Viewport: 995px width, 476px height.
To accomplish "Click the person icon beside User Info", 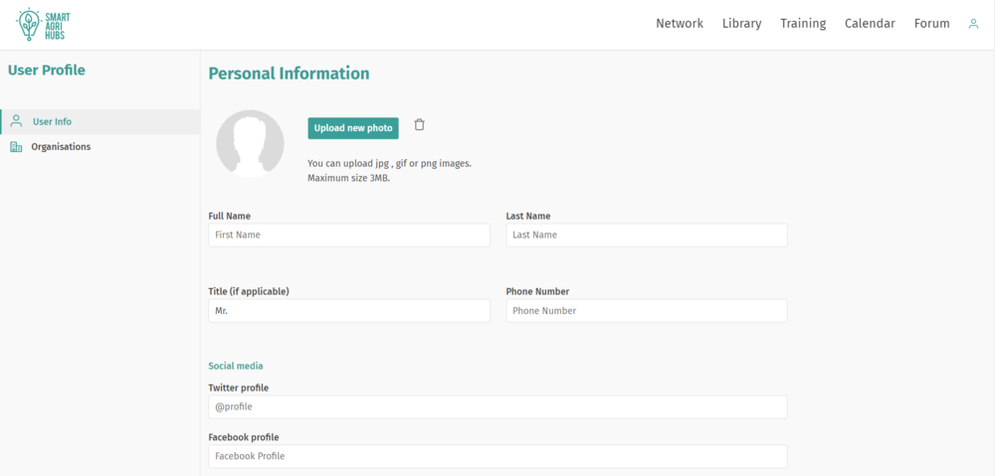I will tap(17, 121).
